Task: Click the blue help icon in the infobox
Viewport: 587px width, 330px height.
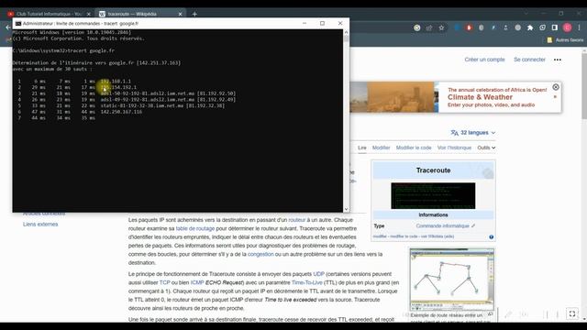Action: pos(492,236)
